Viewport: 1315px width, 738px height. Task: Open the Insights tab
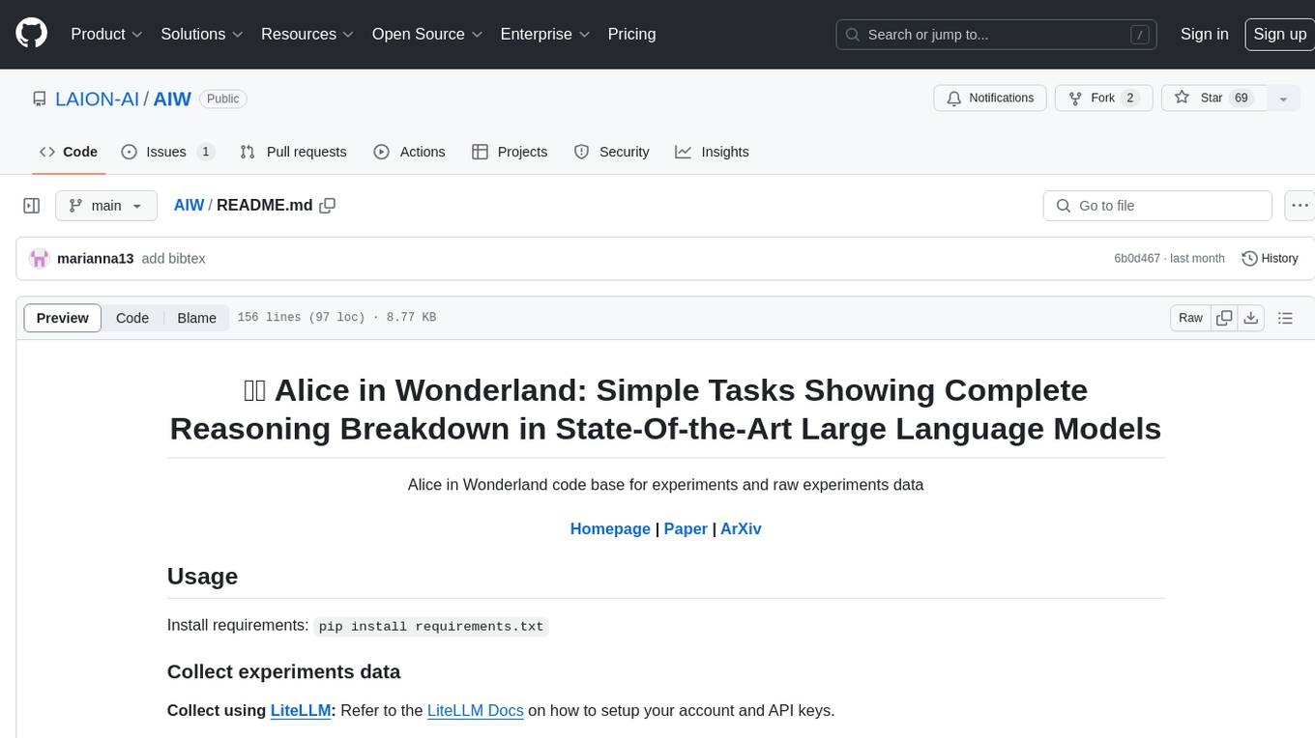tap(712, 152)
